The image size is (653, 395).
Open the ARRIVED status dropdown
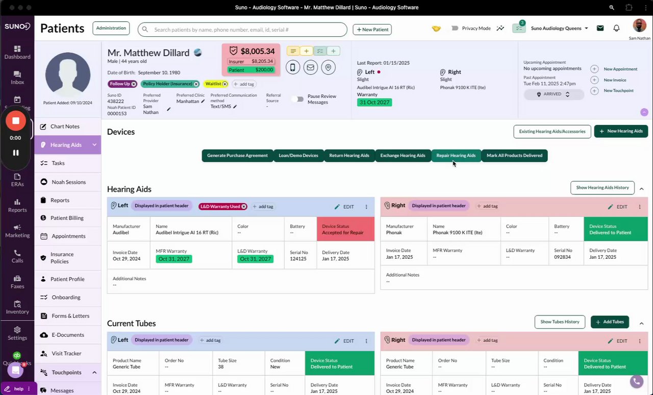[x=553, y=94]
